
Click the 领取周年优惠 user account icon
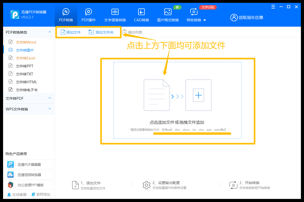pos(234,17)
